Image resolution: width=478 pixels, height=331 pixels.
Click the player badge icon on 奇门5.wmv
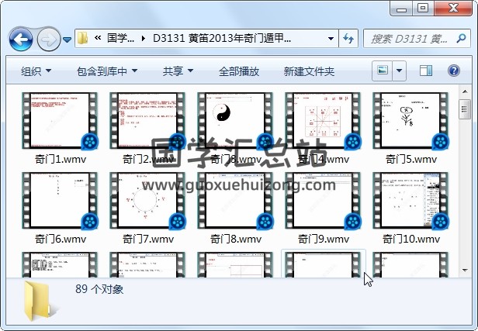[x=441, y=142]
